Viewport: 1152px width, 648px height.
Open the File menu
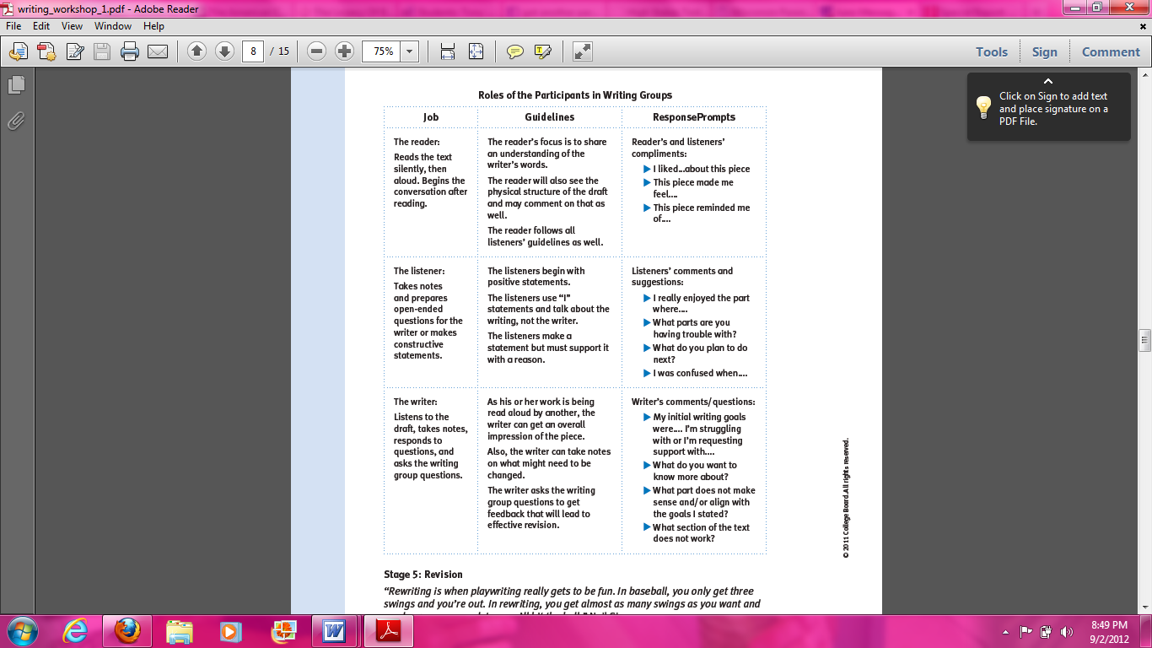(x=13, y=26)
